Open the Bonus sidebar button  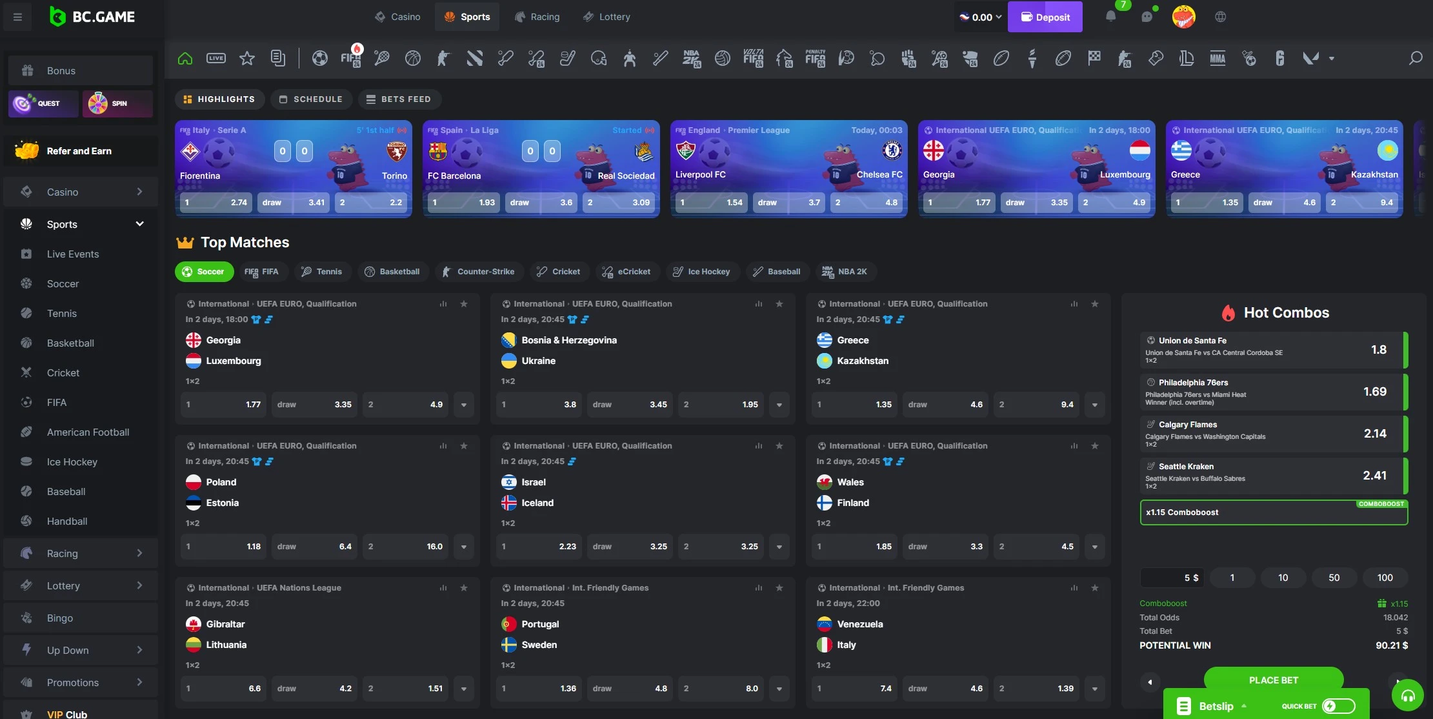(x=81, y=70)
